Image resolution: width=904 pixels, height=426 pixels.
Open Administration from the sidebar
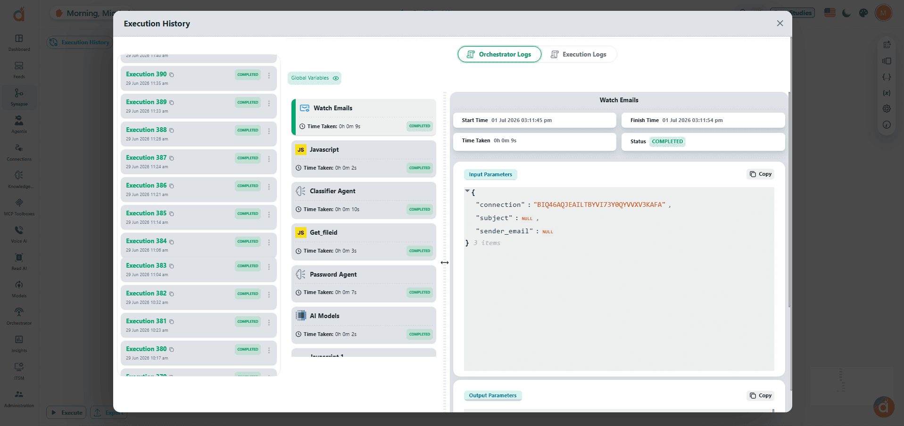[x=19, y=399]
